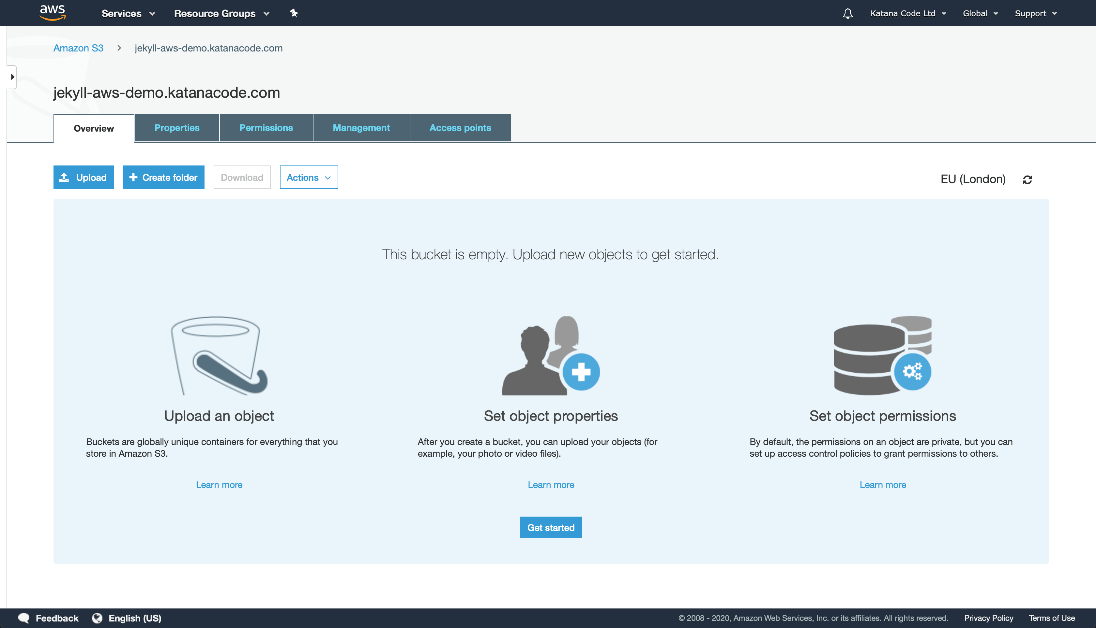Open the Properties tab
1096x628 pixels.
(177, 128)
